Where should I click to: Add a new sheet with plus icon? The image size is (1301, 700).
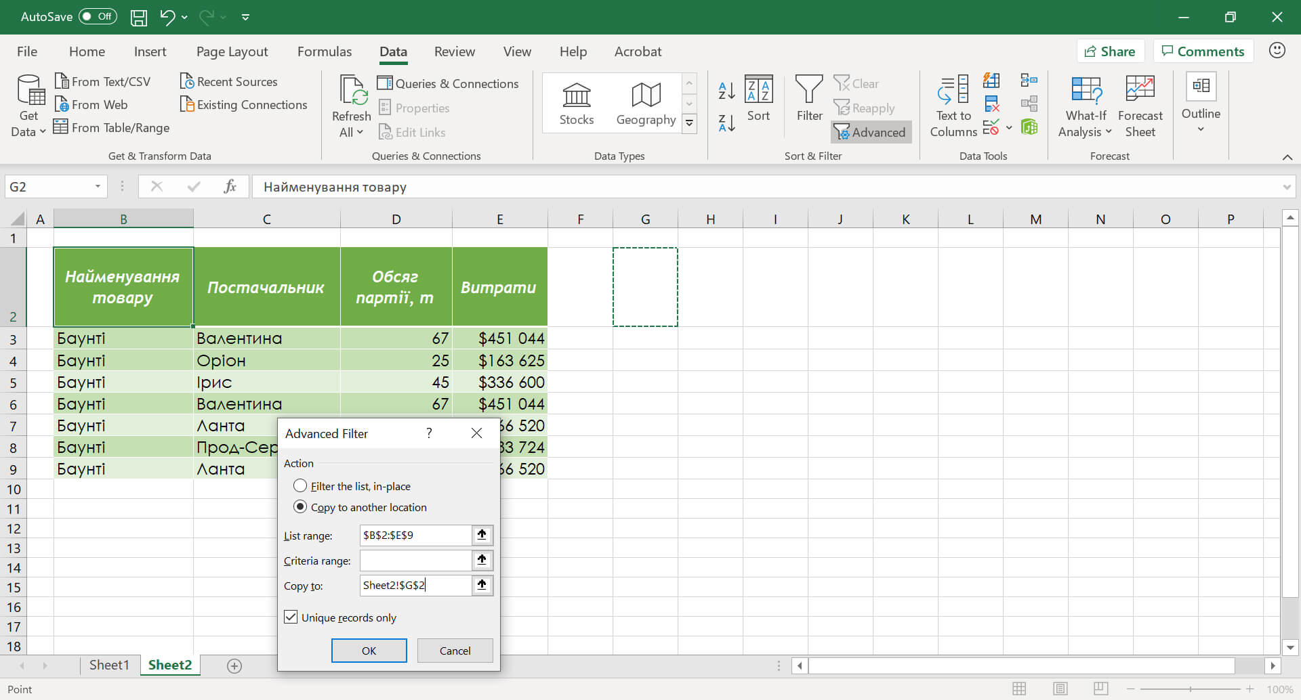[x=234, y=666]
